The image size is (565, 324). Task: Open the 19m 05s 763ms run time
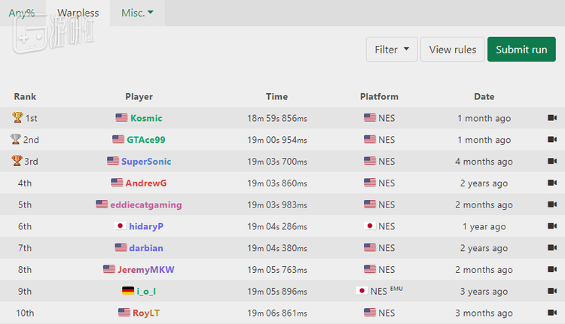coord(276,269)
